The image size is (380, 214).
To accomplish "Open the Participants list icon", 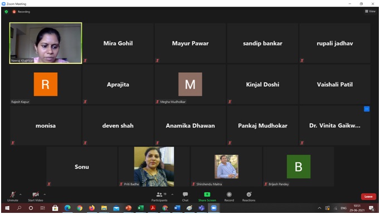I will click(159, 195).
